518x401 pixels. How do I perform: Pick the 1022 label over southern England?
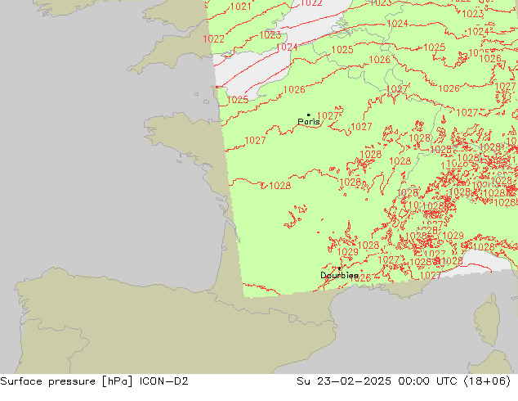click(x=213, y=39)
